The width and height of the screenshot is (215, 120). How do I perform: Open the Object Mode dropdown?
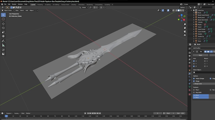8,10
